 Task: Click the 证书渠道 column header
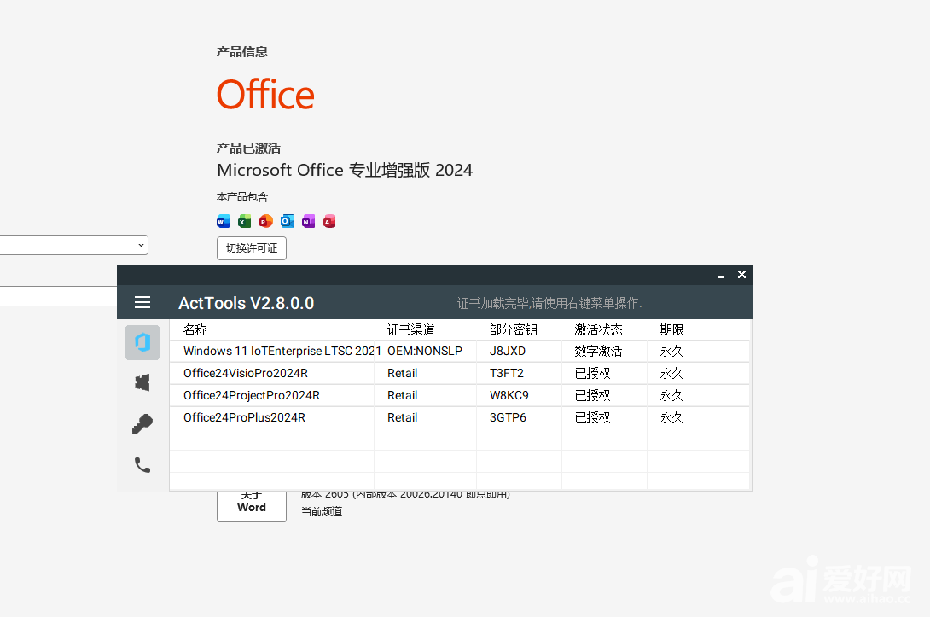(x=411, y=330)
